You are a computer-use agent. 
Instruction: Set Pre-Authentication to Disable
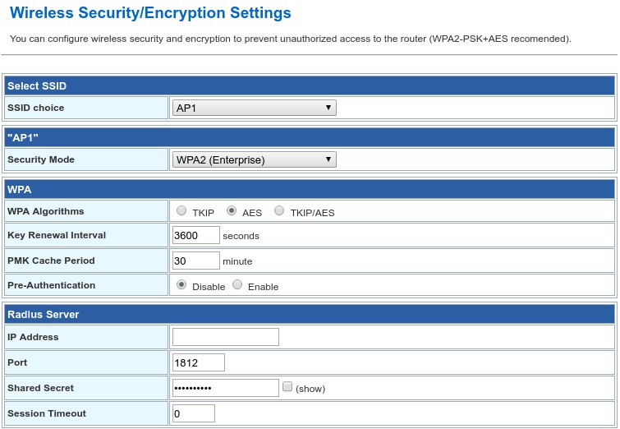[181, 284]
